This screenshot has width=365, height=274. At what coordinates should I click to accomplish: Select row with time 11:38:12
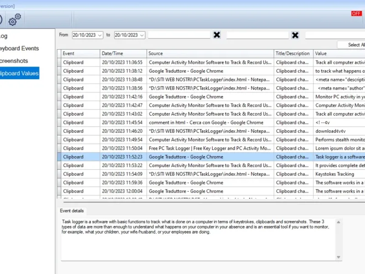click(x=211, y=71)
